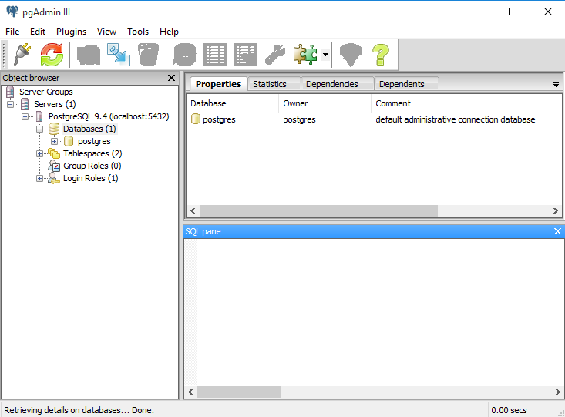Click the Databases cylinder stack icon
565x417 pixels.
point(54,129)
